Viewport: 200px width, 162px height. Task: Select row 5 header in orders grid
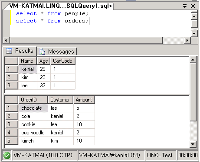coord(11,141)
